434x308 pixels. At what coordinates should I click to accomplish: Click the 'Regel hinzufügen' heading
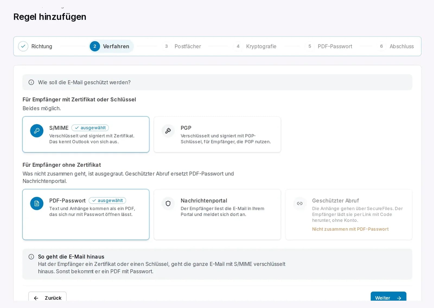(x=50, y=17)
